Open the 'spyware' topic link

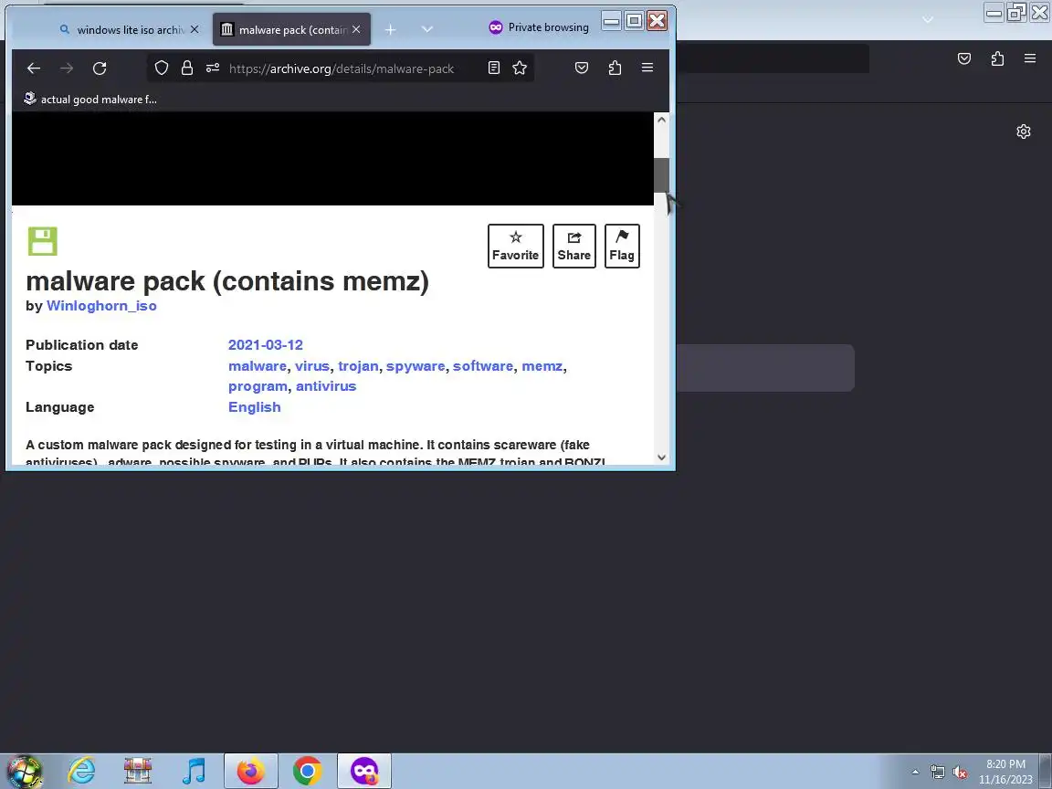pyautogui.click(x=416, y=366)
